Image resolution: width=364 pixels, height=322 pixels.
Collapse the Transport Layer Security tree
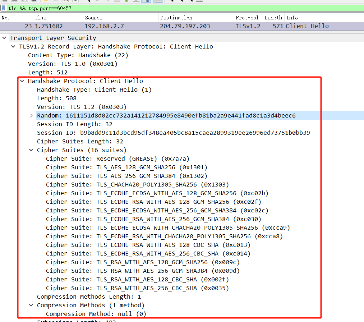tap(4, 38)
